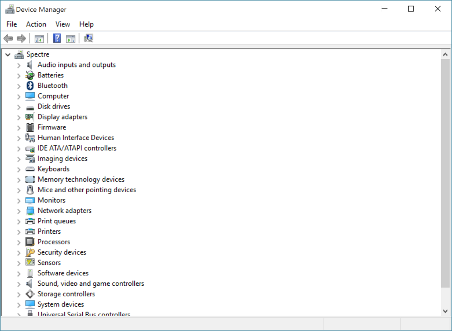Open the Action menu

click(36, 24)
